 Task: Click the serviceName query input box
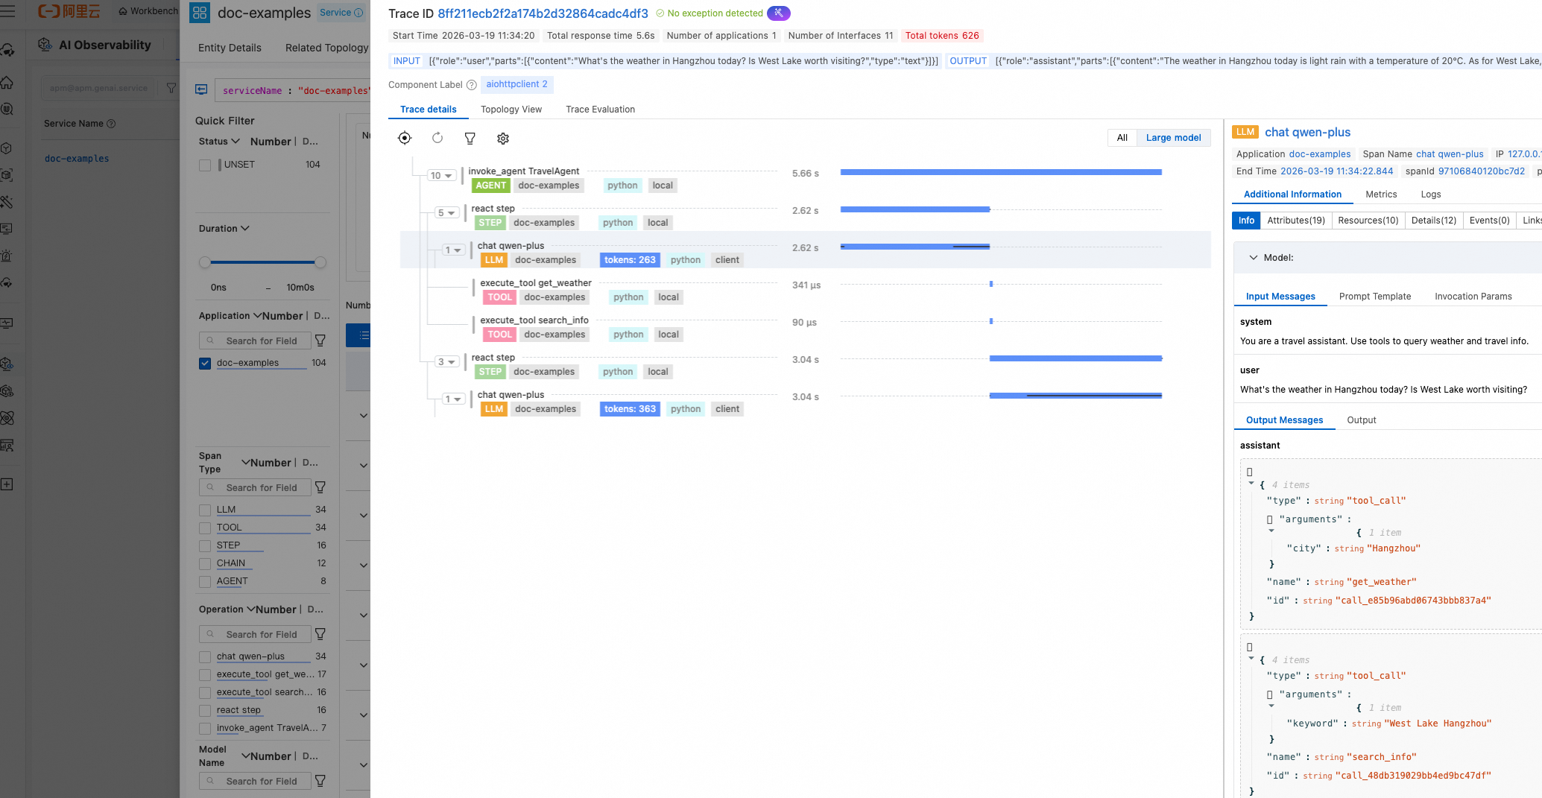click(292, 90)
